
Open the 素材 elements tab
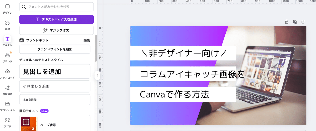(x=7, y=25)
